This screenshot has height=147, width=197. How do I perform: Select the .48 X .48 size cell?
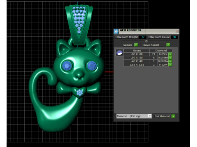click(137, 61)
